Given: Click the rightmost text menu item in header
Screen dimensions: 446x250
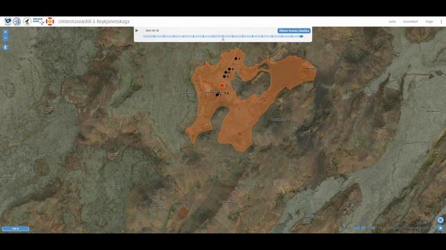Looking at the screenshot, I should coord(429,22).
